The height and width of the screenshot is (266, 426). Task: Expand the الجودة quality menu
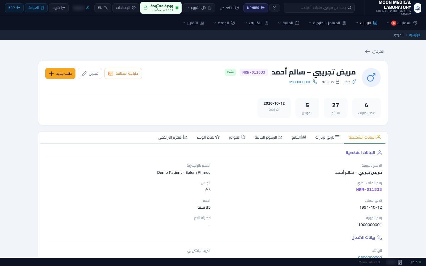point(224,23)
